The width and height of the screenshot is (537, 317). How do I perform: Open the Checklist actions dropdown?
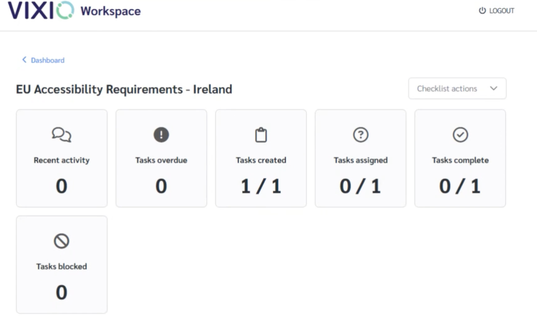447,89
